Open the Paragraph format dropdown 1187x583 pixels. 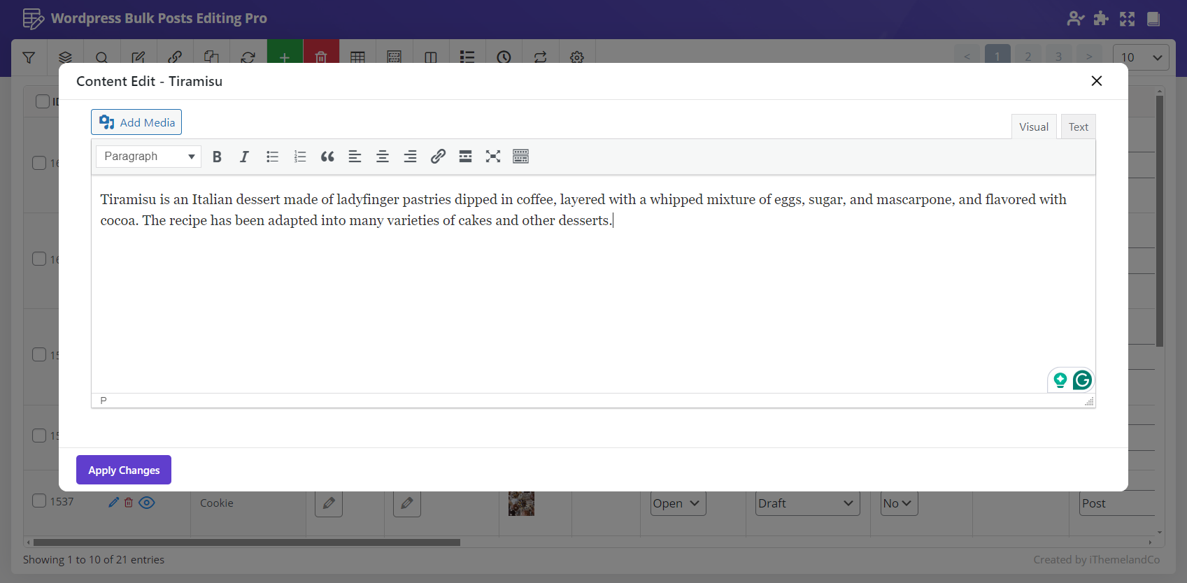(148, 157)
